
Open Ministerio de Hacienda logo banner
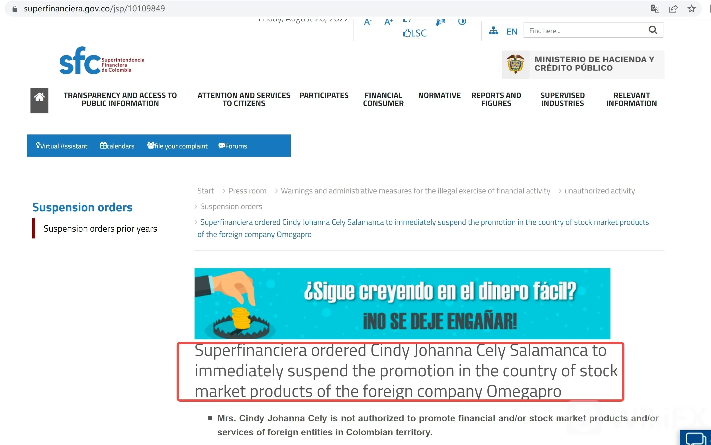click(583, 64)
